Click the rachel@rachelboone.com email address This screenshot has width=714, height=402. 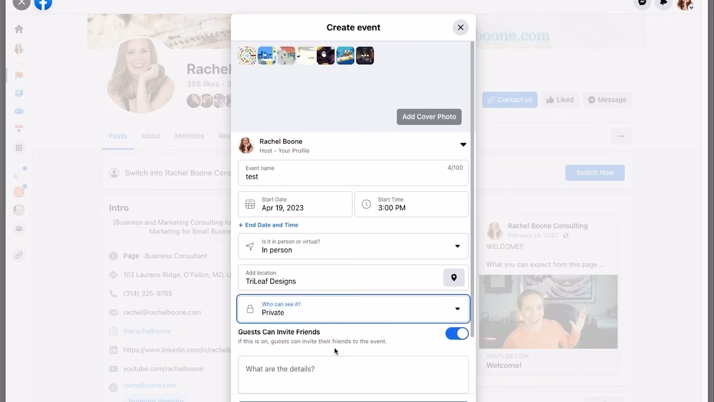click(162, 312)
